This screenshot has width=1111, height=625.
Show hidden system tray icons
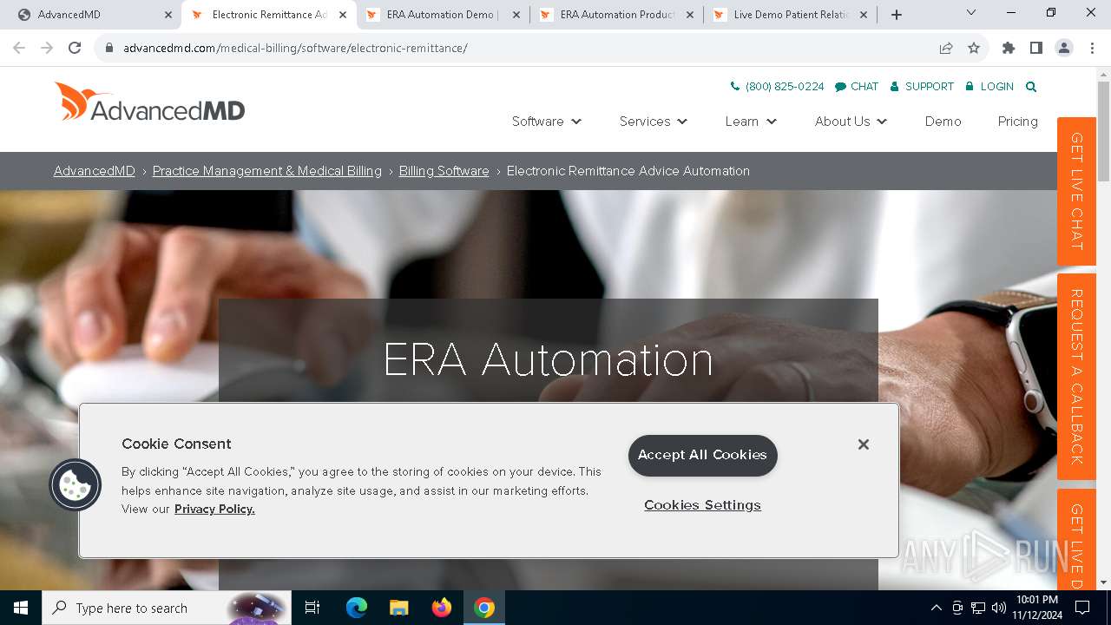(x=936, y=608)
